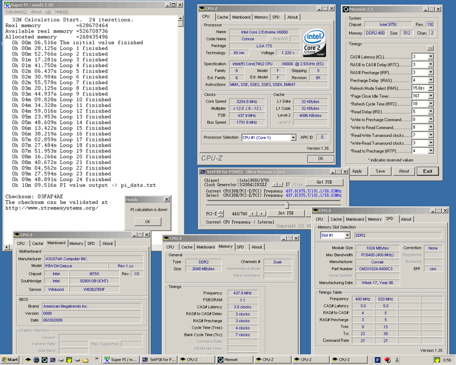Image resolution: width=456 pixels, height=365 pixels.
Task: Open the Refresh Cycle Time (tRFC) dropdown
Action: (x=431, y=104)
